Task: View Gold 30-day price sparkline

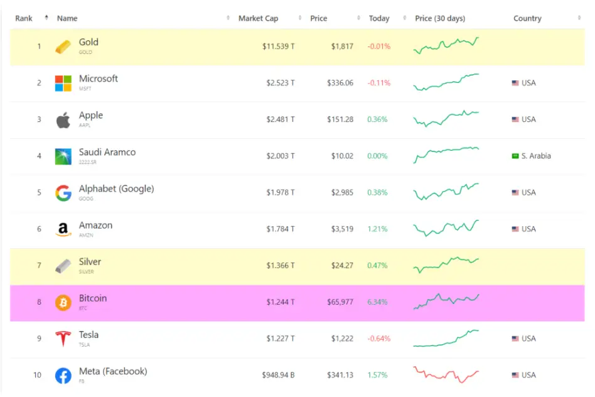Action: 446,46
